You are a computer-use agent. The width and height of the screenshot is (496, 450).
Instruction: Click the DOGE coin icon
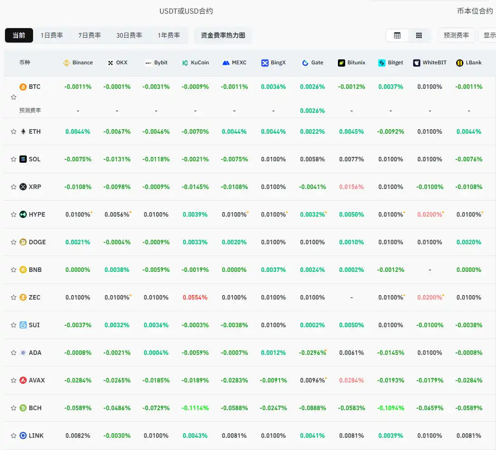click(x=23, y=242)
